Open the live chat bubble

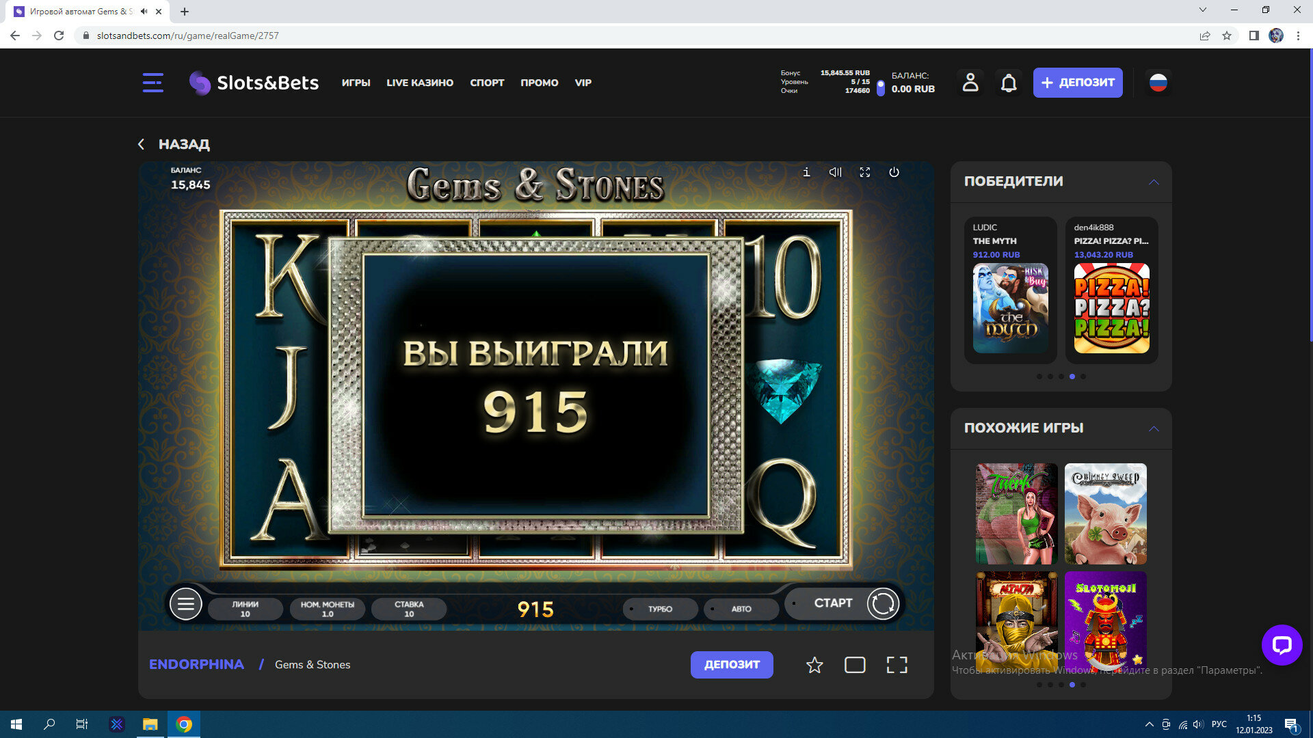[x=1281, y=644]
